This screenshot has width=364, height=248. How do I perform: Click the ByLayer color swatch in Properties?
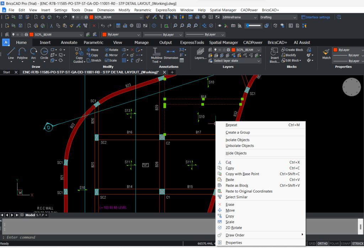point(336,50)
